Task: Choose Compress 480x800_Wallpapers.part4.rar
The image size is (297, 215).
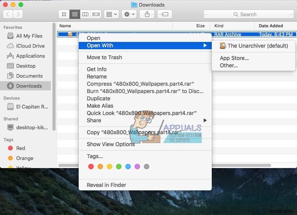Action: pyautogui.click(x=145, y=84)
